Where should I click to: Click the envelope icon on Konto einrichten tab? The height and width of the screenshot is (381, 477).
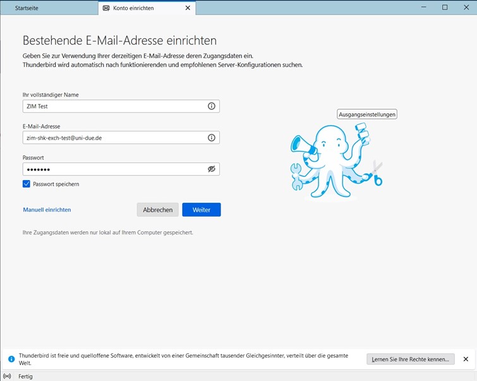pyautogui.click(x=106, y=8)
